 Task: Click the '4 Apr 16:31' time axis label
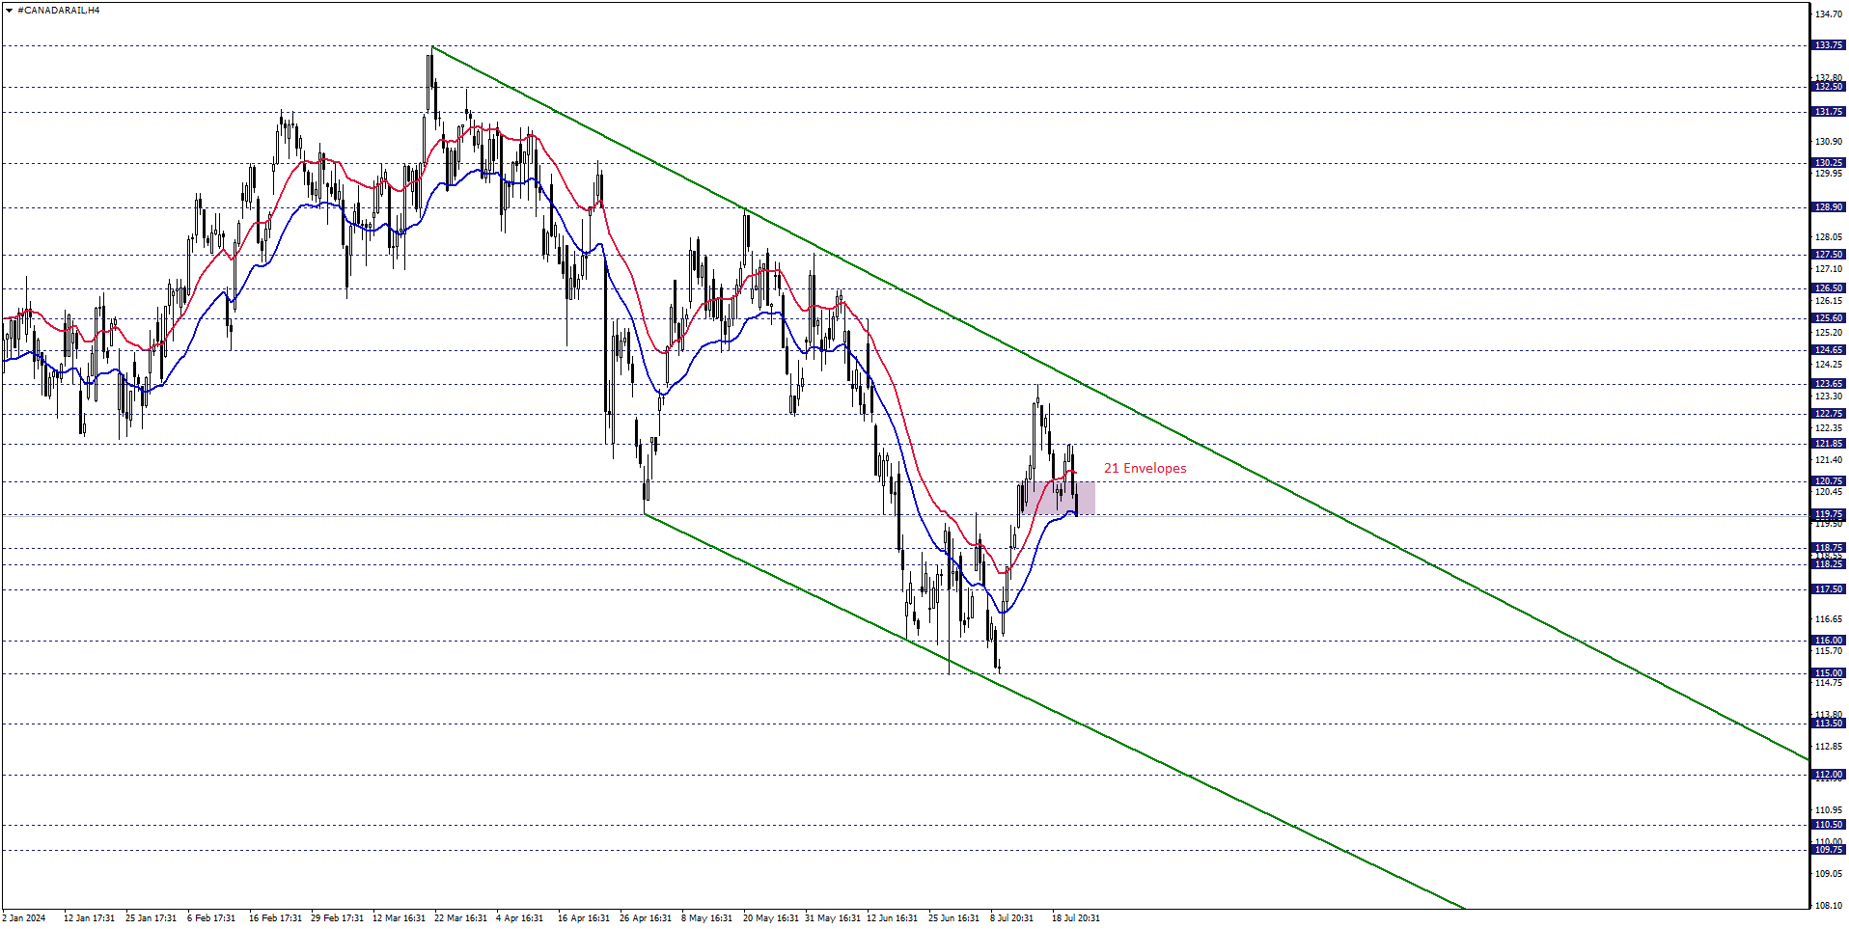point(519,918)
